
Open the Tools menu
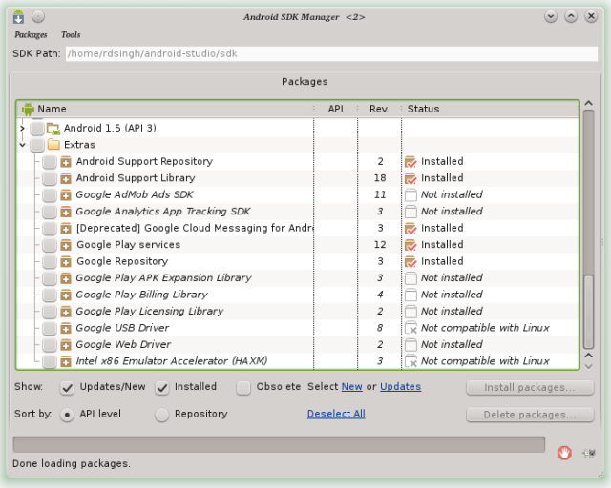tap(71, 35)
